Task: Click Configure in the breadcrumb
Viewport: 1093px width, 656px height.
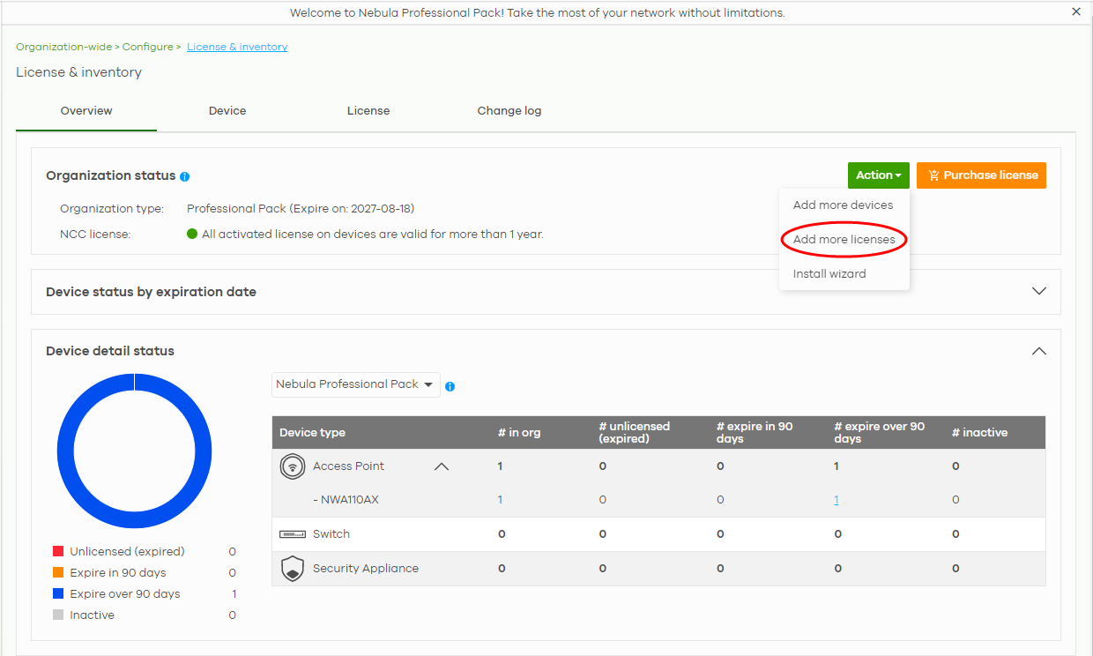Action: click(x=147, y=47)
